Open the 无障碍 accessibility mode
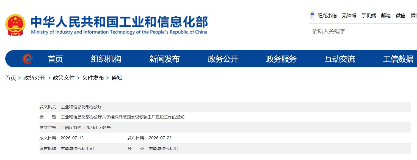417x160 pixels. point(349,16)
